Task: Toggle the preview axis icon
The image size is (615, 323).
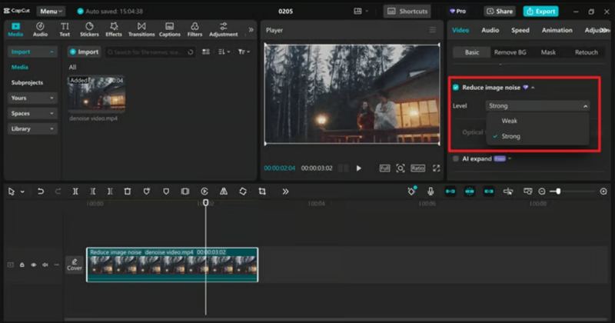Action: click(x=508, y=191)
